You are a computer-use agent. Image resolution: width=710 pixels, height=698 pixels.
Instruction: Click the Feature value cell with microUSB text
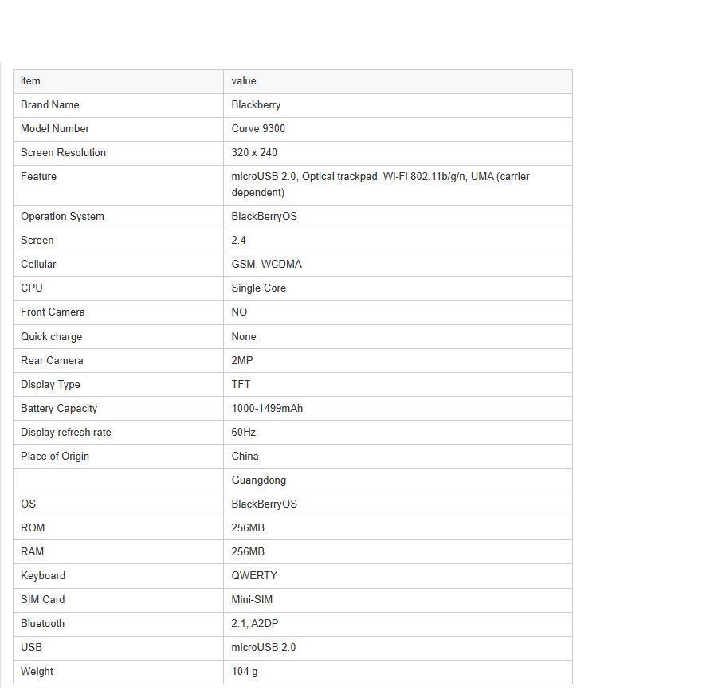(398, 185)
